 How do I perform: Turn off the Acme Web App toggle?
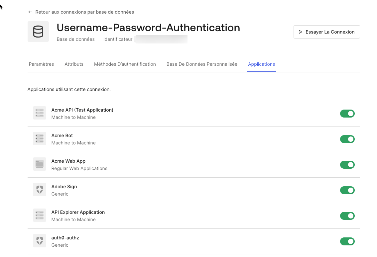click(x=347, y=165)
